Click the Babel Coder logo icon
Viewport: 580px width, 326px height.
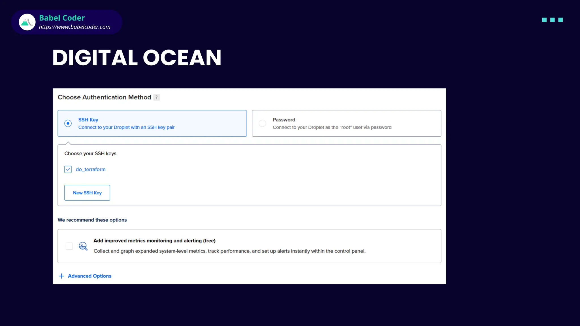pos(27,22)
